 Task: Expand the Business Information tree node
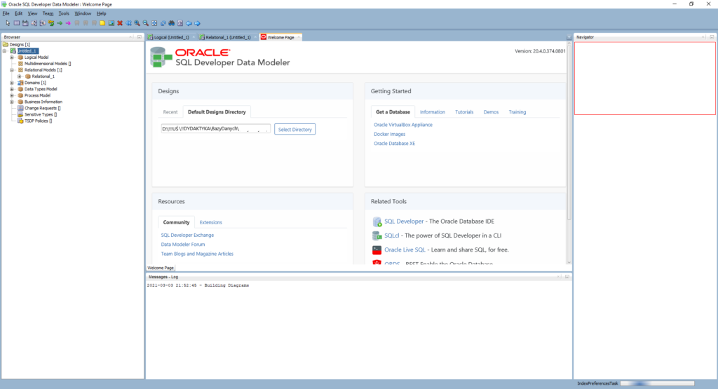pos(12,102)
